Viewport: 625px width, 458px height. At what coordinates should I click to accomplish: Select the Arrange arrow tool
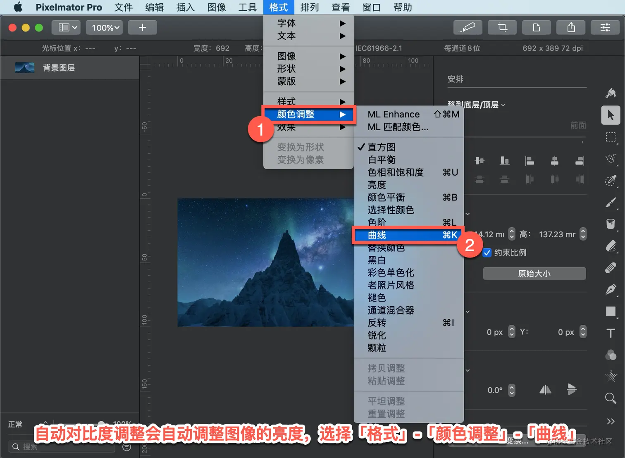coord(611,115)
